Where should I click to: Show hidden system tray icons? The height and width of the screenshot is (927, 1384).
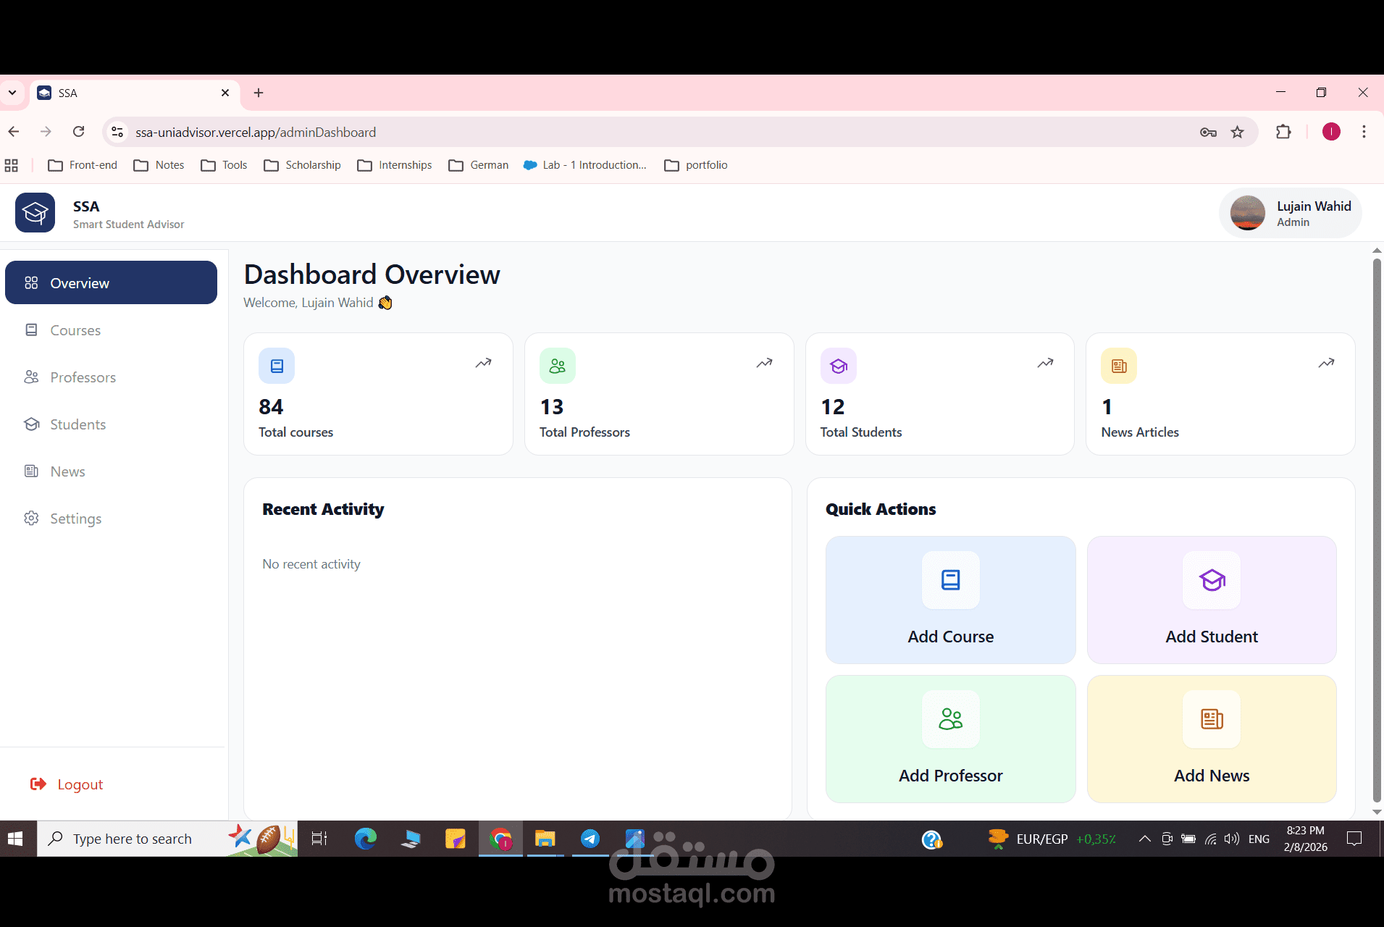(1144, 839)
